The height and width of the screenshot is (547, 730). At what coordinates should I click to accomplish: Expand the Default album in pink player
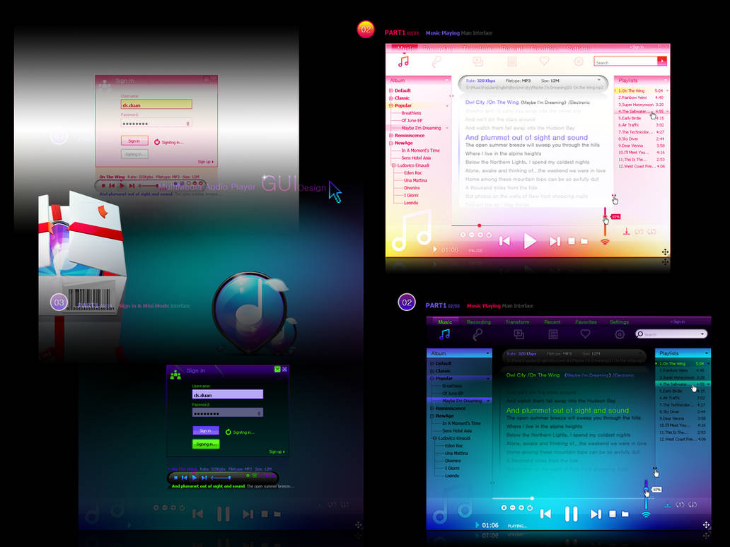[x=391, y=90]
